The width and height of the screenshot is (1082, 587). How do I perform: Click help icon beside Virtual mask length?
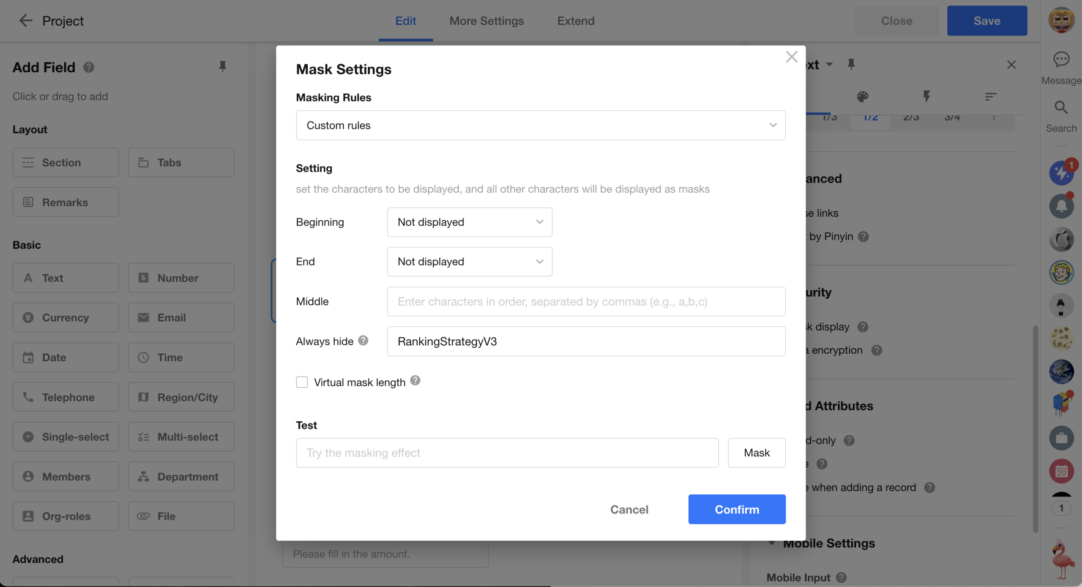pyautogui.click(x=415, y=381)
